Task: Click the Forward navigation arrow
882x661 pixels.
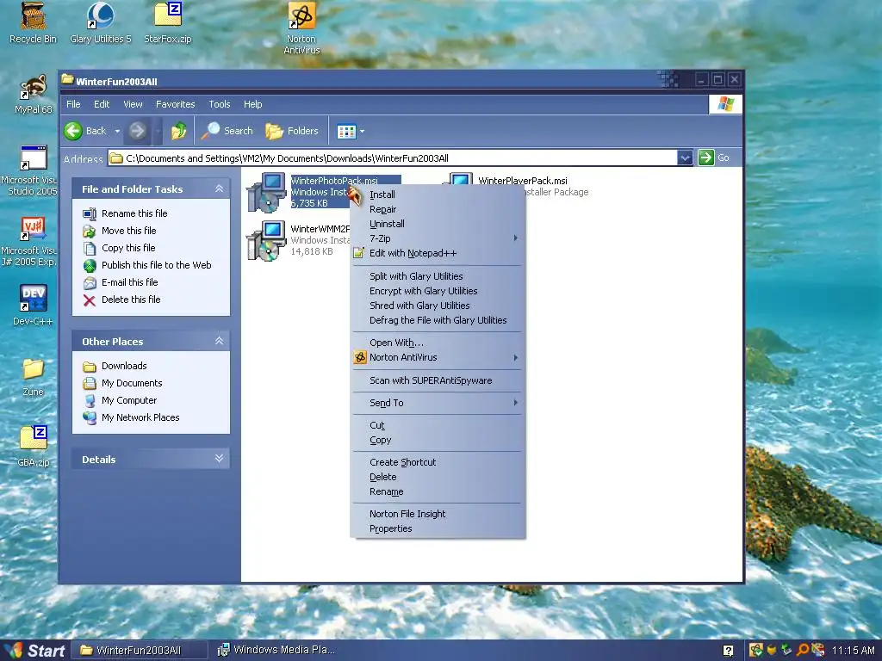Action: tap(137, 131)
